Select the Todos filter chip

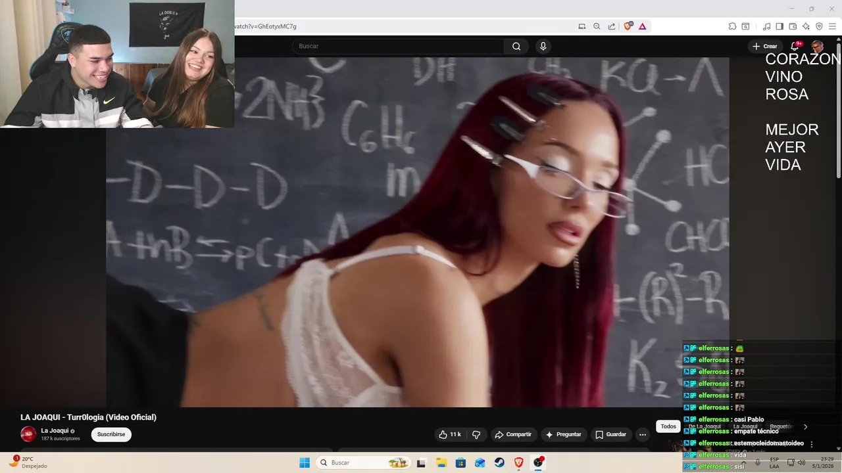[668, 426]
